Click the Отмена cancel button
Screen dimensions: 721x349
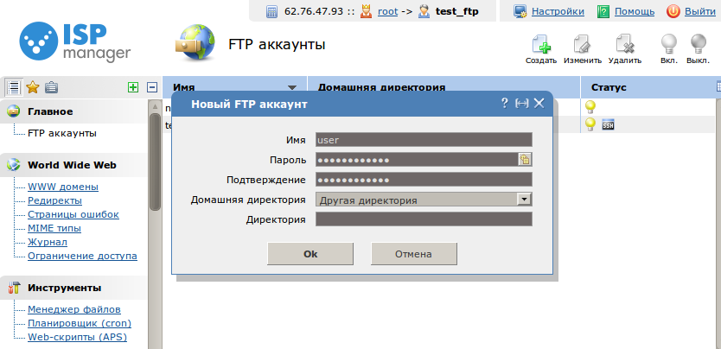click(414, 253)
